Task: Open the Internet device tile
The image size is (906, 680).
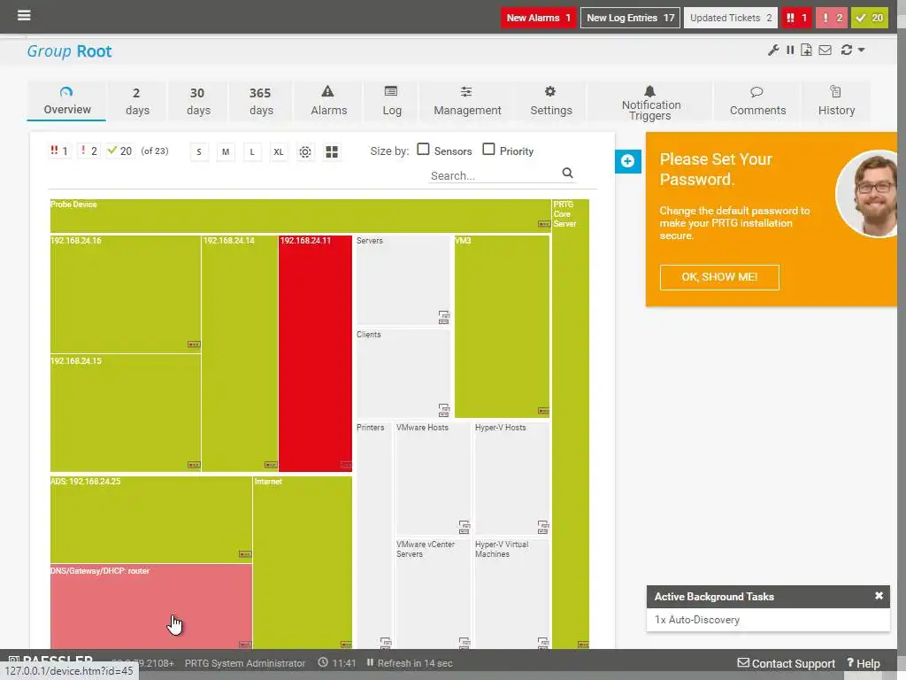Action: [x=303, y=562]
